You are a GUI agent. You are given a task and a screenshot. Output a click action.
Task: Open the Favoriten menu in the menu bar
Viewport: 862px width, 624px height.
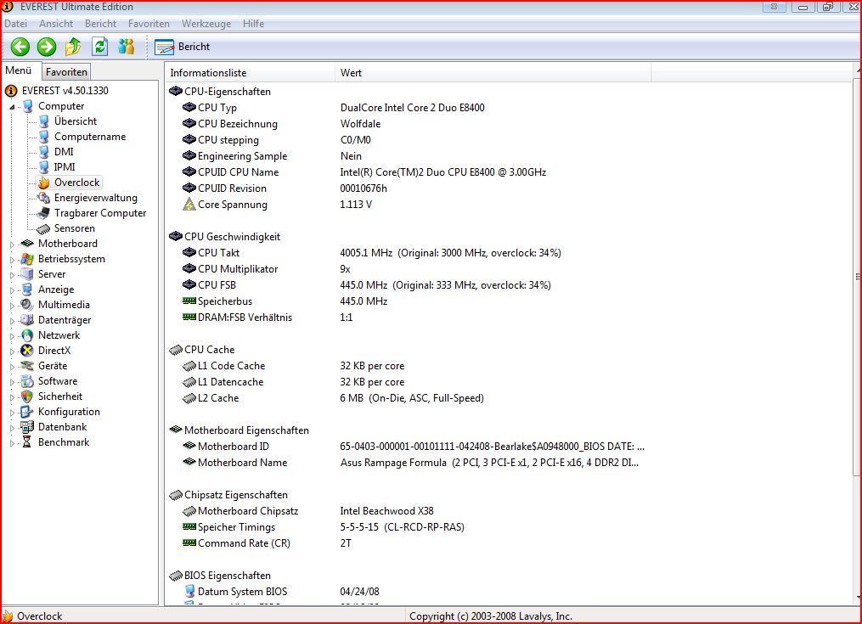[x=149, y=24]
